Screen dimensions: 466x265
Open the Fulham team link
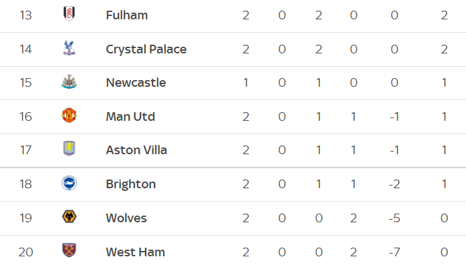127,15
